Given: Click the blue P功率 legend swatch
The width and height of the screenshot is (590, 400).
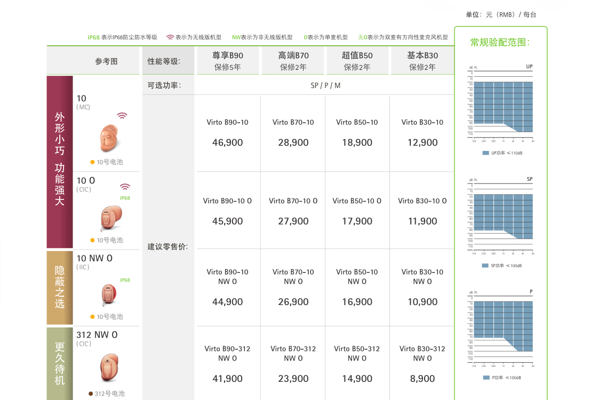Looking at the screenshot, I should point(486,378).
